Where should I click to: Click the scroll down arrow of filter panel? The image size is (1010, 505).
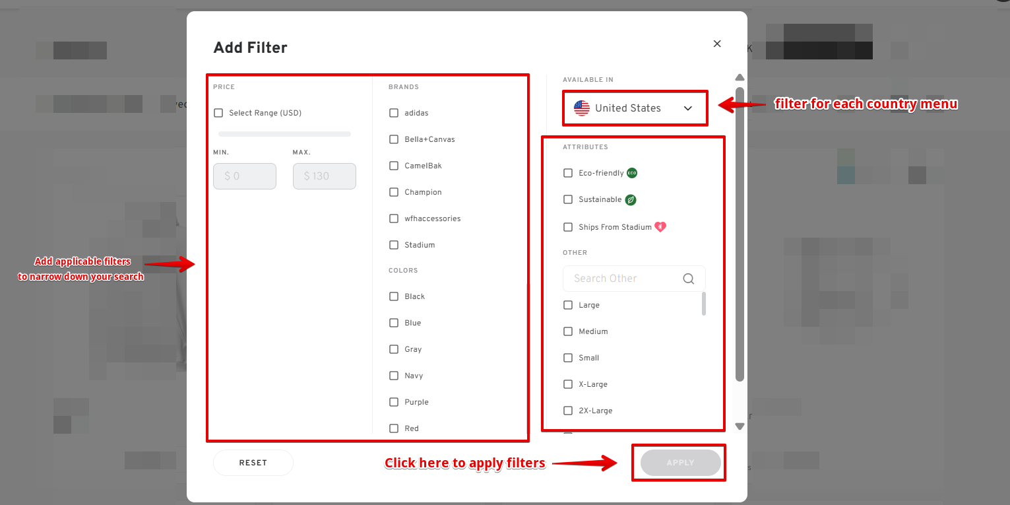tap(740, 426)
